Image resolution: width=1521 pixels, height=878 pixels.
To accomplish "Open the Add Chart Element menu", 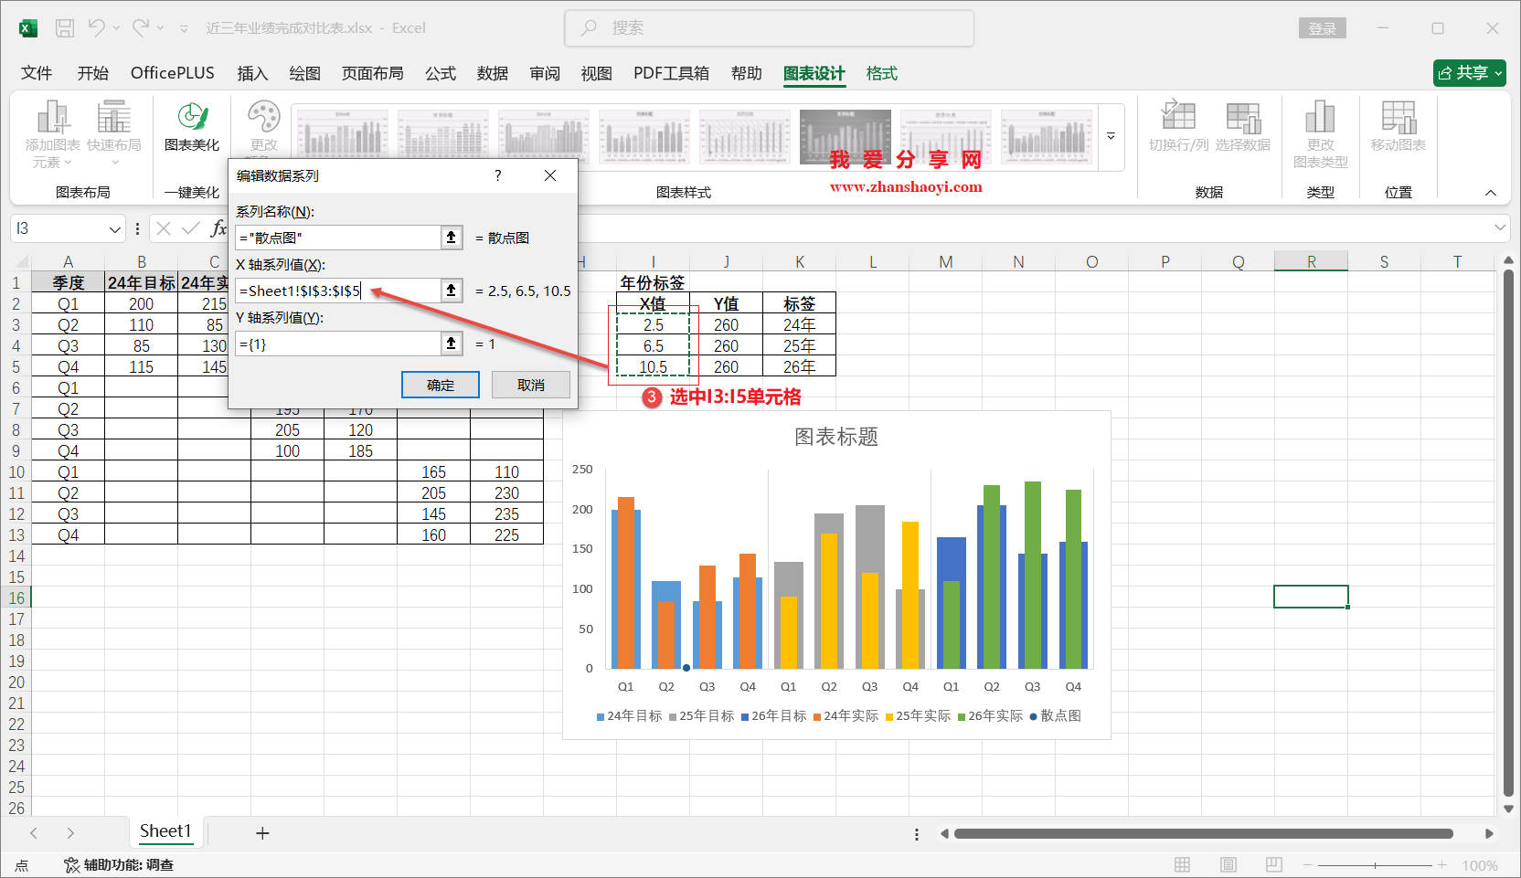I will 52,134.
